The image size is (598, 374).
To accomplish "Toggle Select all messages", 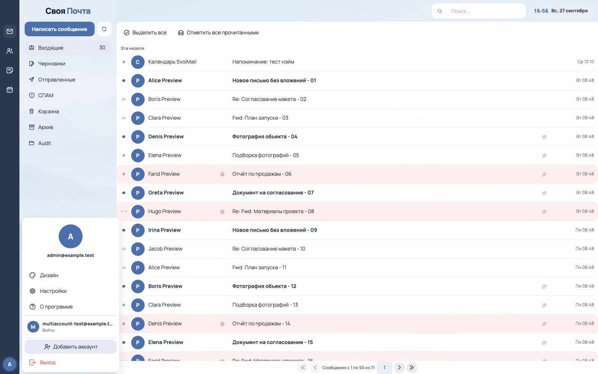I will (x=145, y=33).
